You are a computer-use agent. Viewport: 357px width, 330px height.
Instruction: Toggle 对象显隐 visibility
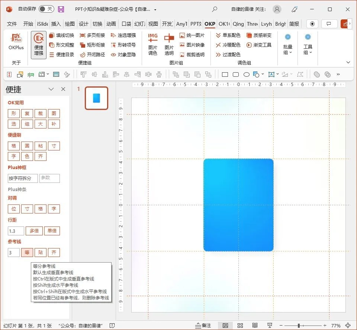(123, 54)
